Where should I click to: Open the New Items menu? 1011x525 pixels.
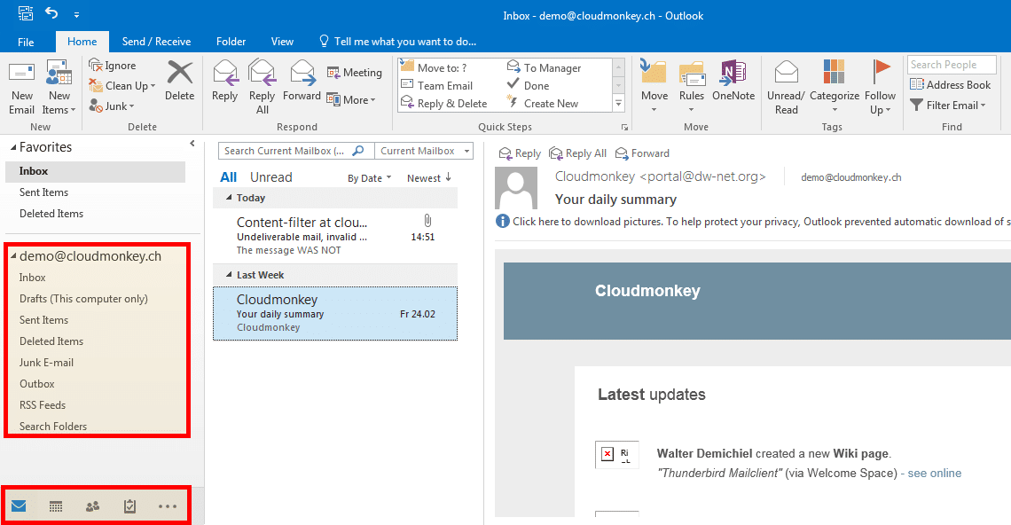point(59,88)
